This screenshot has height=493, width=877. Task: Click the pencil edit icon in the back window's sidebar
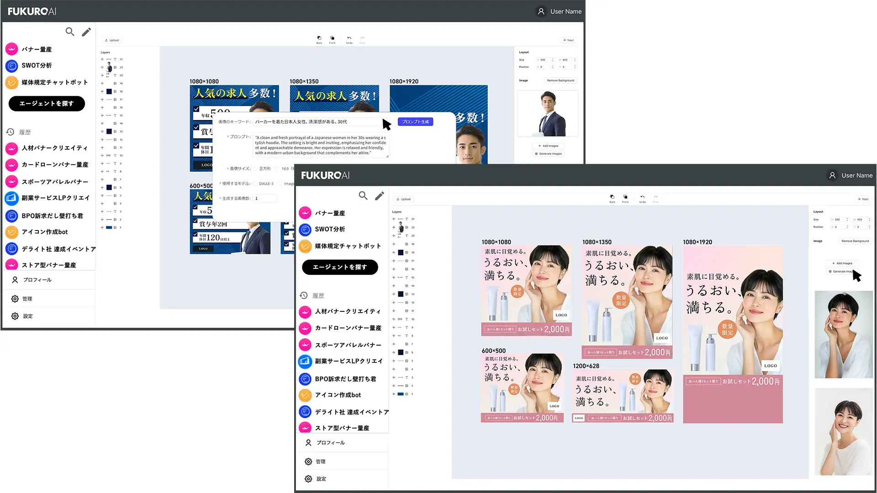(86, 32)
